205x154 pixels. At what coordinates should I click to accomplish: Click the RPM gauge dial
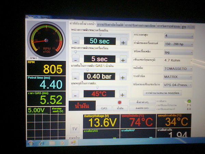(x=46, y=41)
